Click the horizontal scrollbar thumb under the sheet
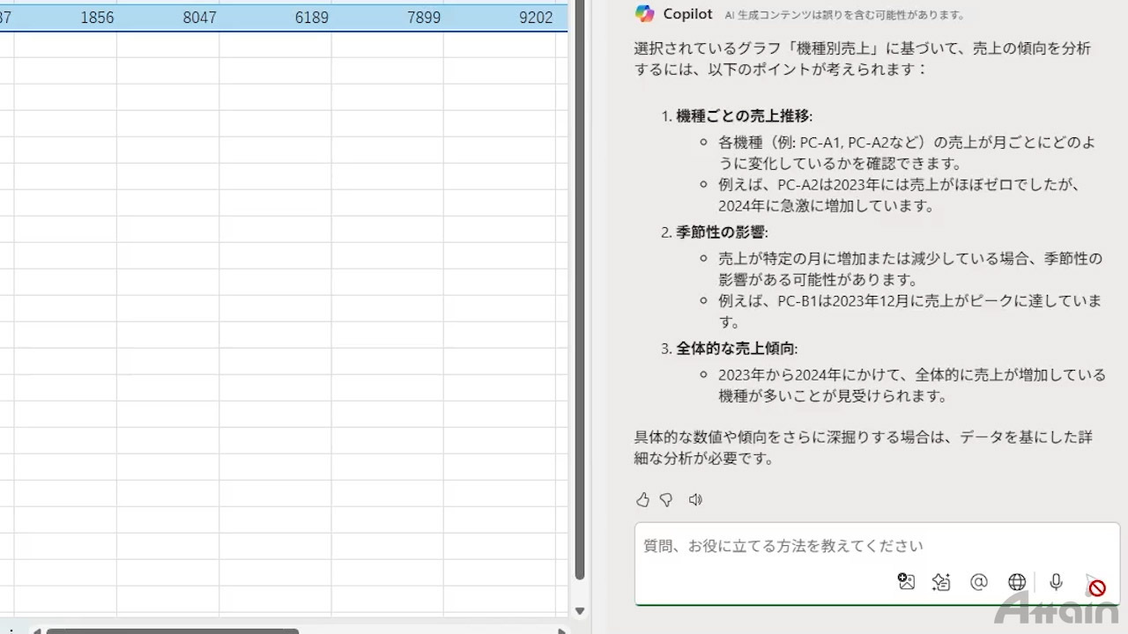This screenshot has width=1128, height=634. 172,630
